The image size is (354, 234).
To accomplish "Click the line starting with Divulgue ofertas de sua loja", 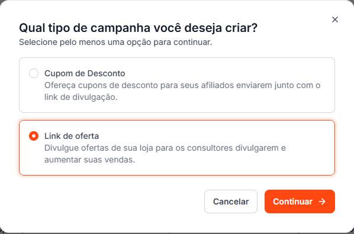I will click(x=165, y=148).
